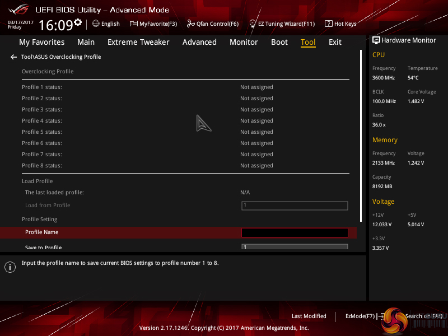Launch EZ Tuning Wizard(F11) bulb icon

[x=253, y=24]
